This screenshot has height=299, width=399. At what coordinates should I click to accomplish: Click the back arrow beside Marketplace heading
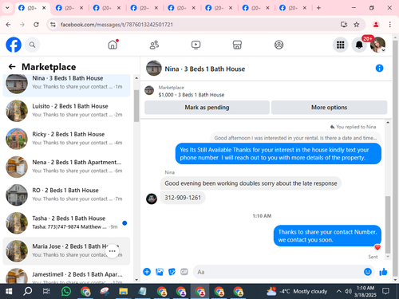tap(12, 66)
